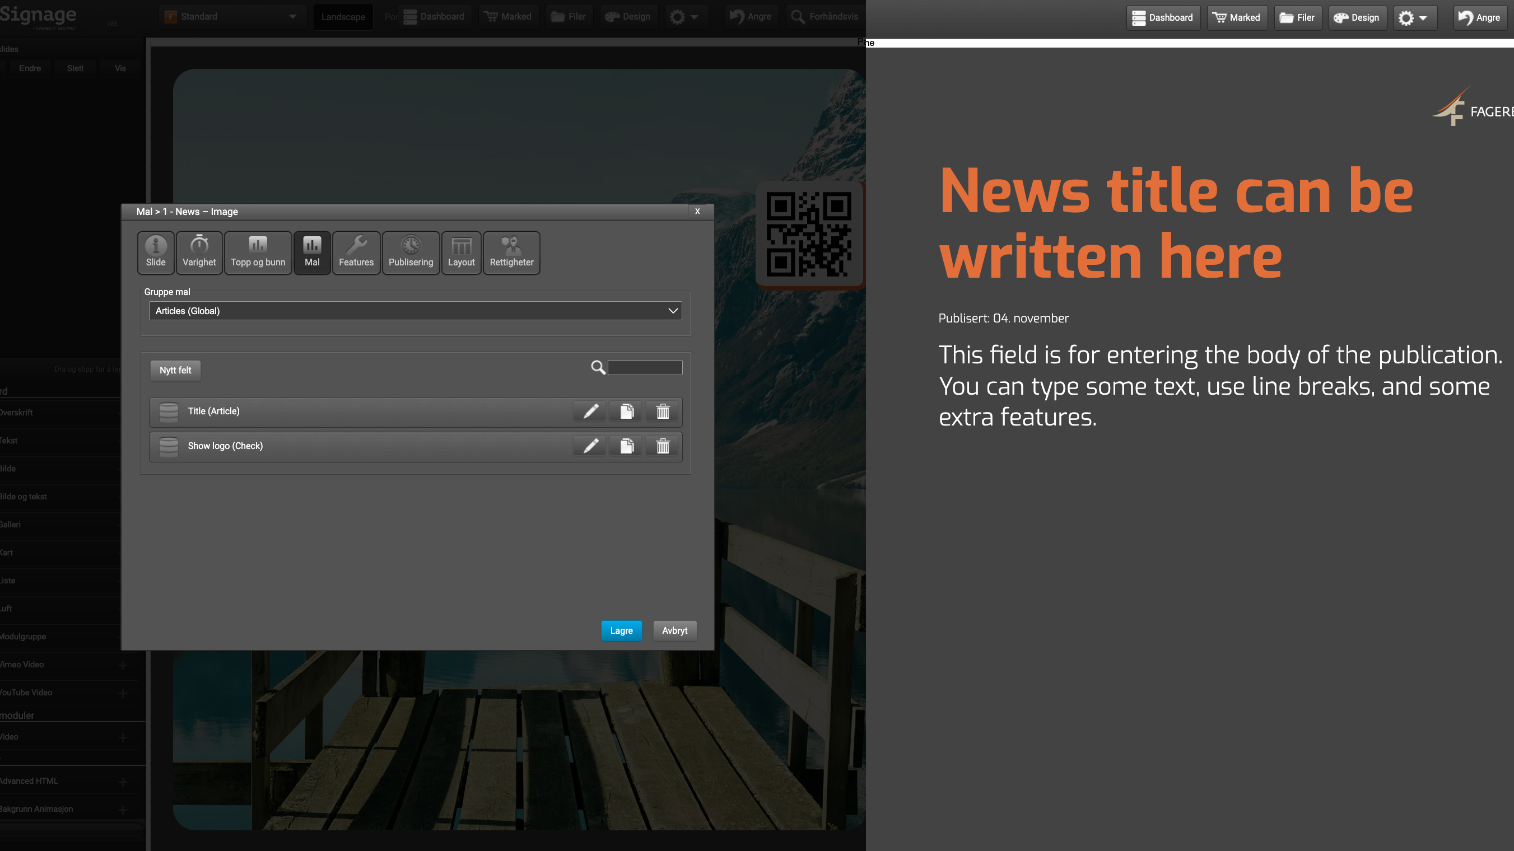Click drag handle of Show logo row
This screenshot has height=851, width=1514.
169,446
